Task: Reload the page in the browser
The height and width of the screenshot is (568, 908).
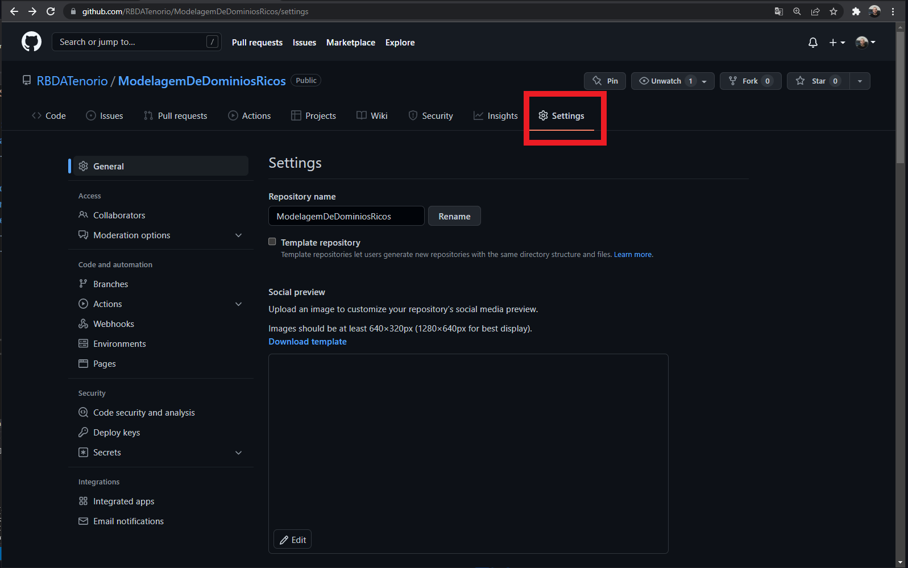Action: point(51,11)
